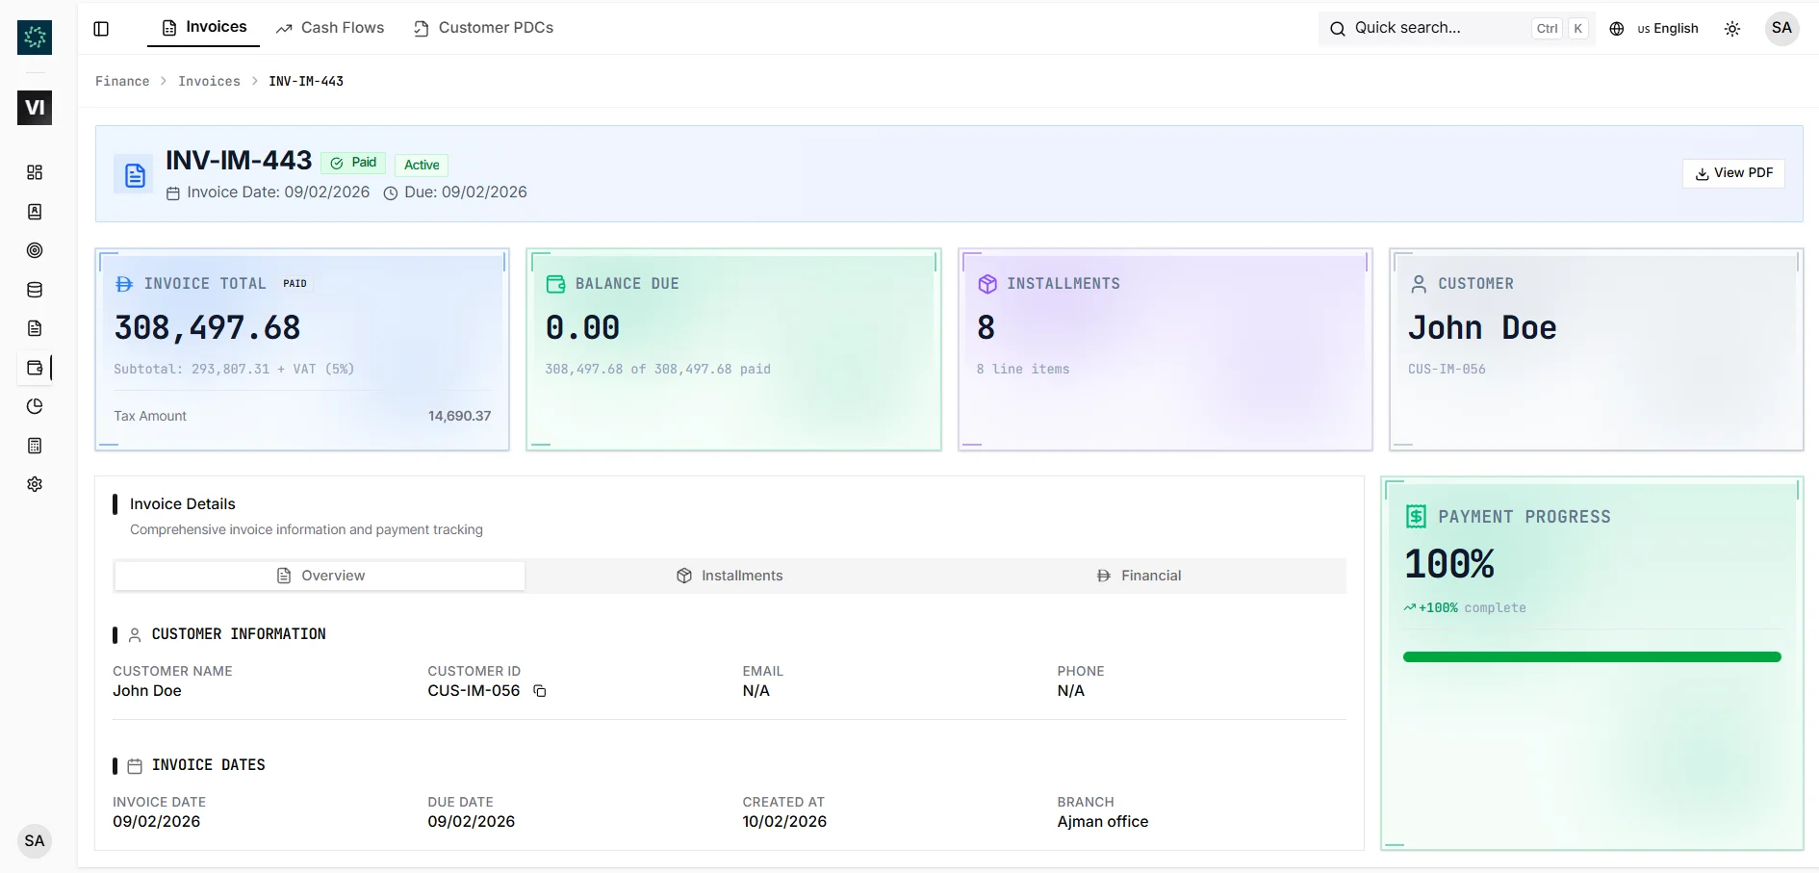The image size is (1819, 873).
Task: Open the English language selector
Action: tap(1654, 29)
